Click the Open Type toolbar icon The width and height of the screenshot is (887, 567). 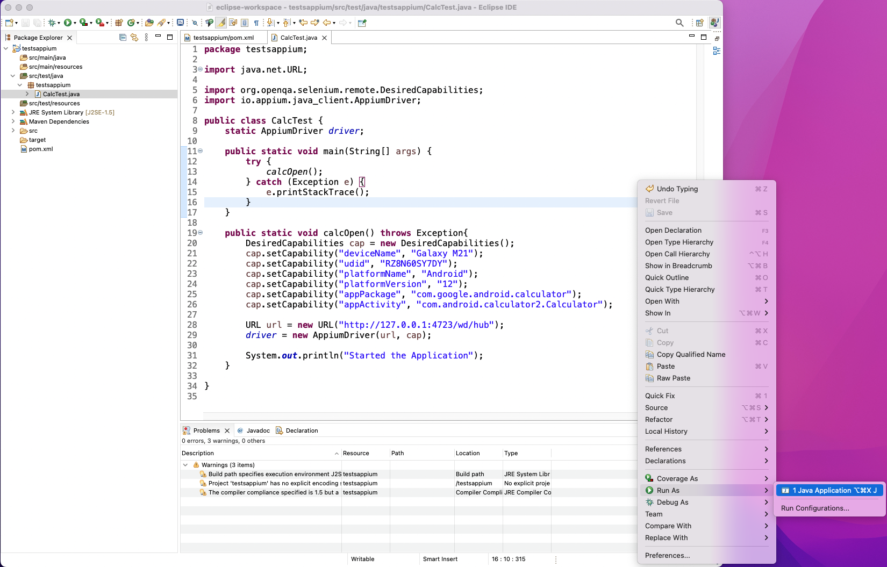click(149, 23)
